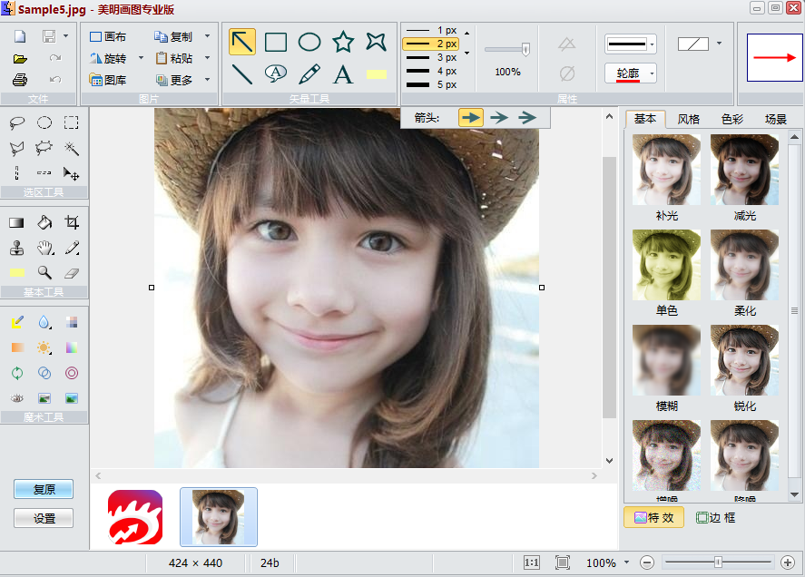Choose the magic wand selection tool
Viewport: 805px width, 577px height.
(x=71, y=148)
